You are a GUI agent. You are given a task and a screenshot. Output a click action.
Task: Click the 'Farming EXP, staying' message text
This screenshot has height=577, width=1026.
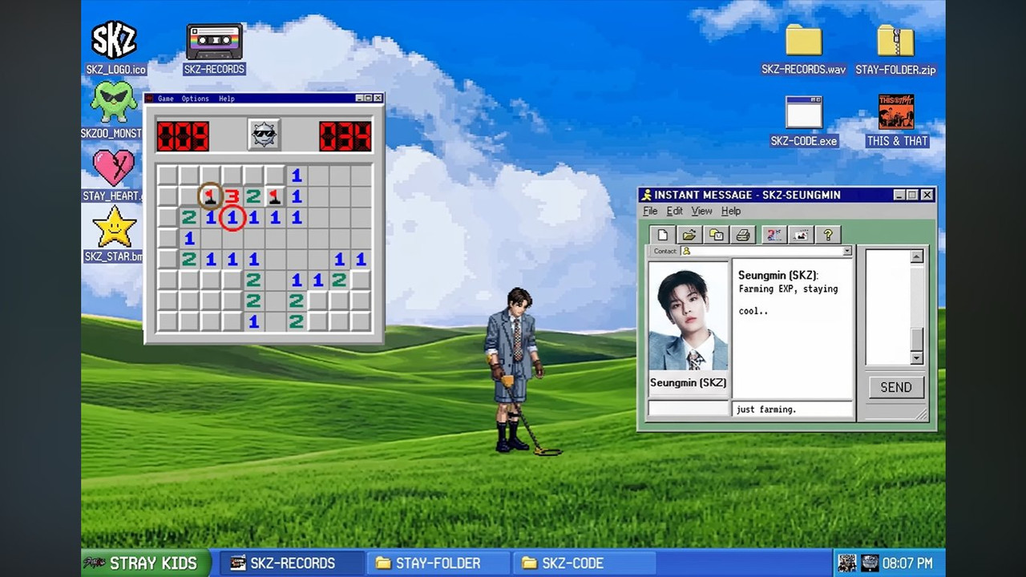[788, 289]
